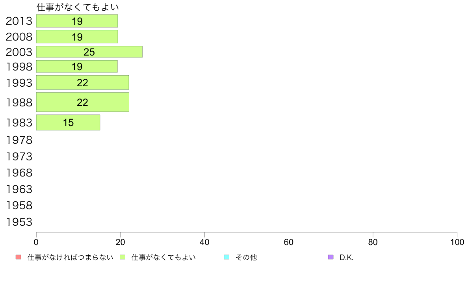Click the legend text D.K.
Viewport: 468px width, 290px height.
click(346, 257)
